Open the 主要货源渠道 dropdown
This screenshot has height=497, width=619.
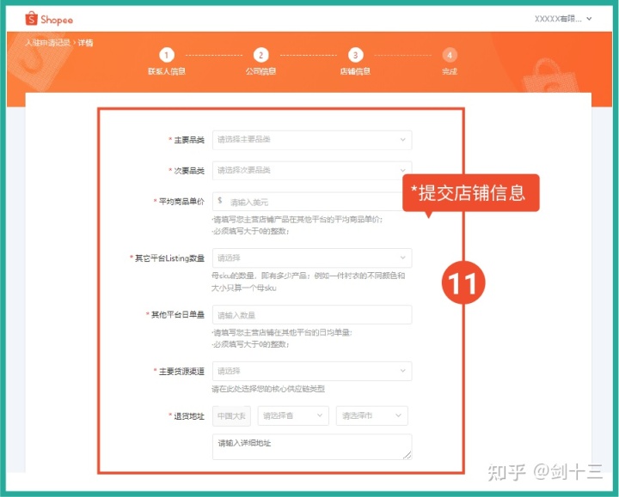[x=312, y=371]
